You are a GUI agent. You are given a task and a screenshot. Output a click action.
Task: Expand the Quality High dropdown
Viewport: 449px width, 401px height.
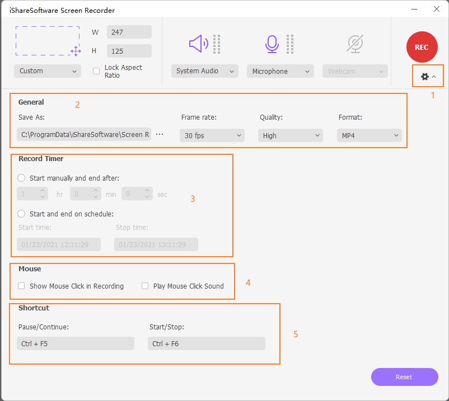coord(290,135)
